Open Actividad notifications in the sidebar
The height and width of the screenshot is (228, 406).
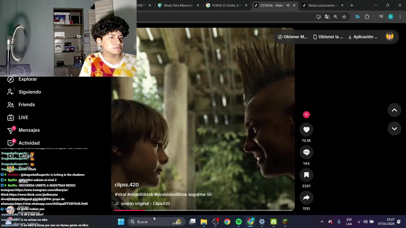click(x=23, y=143)
